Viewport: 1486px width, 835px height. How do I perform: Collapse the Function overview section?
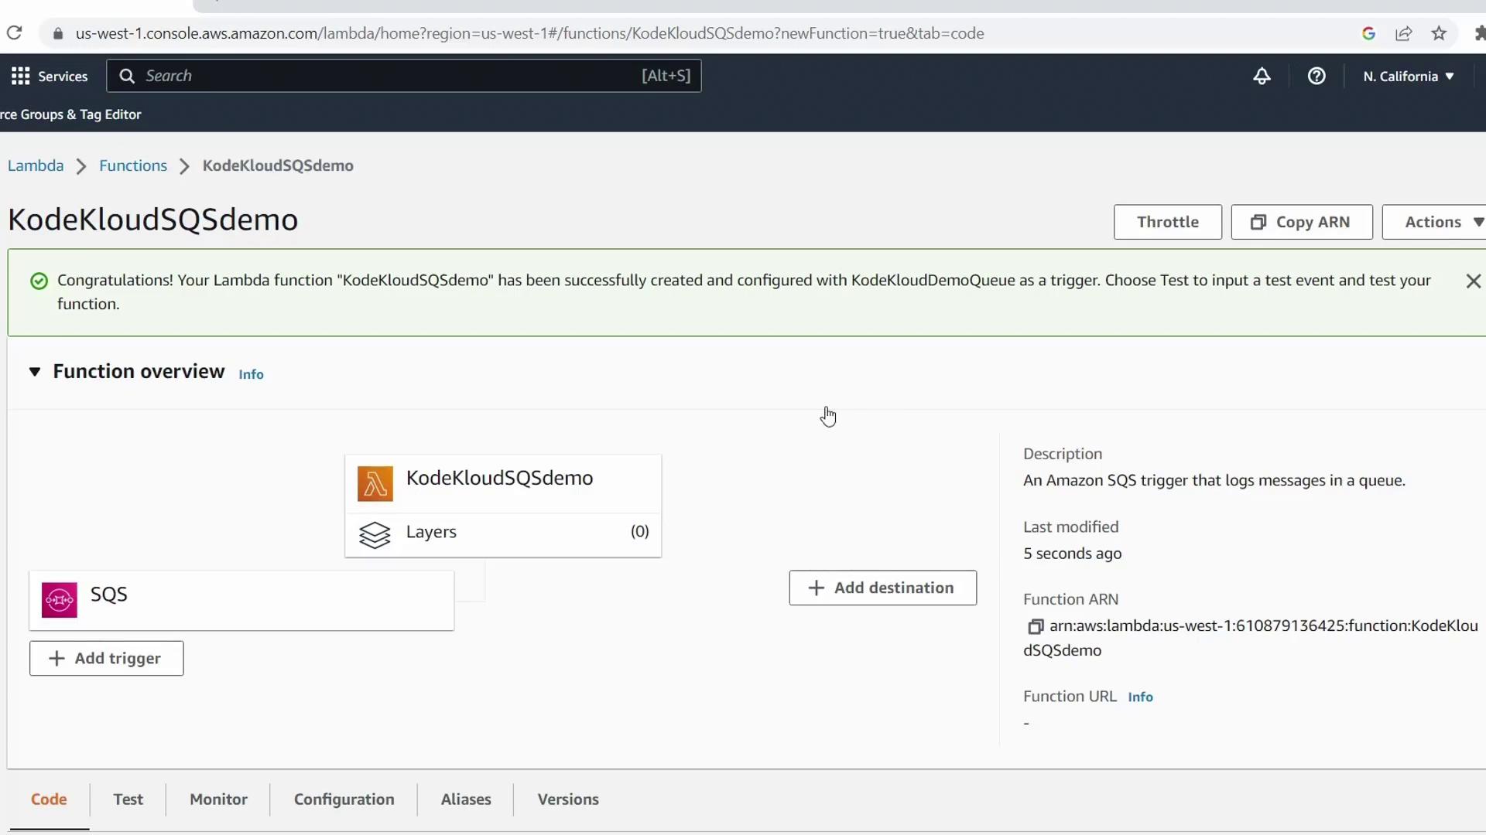pyautogui.click(x=35, y=372)
